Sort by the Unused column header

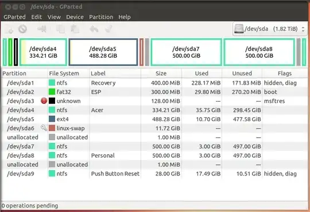click(x=242, y=73)
